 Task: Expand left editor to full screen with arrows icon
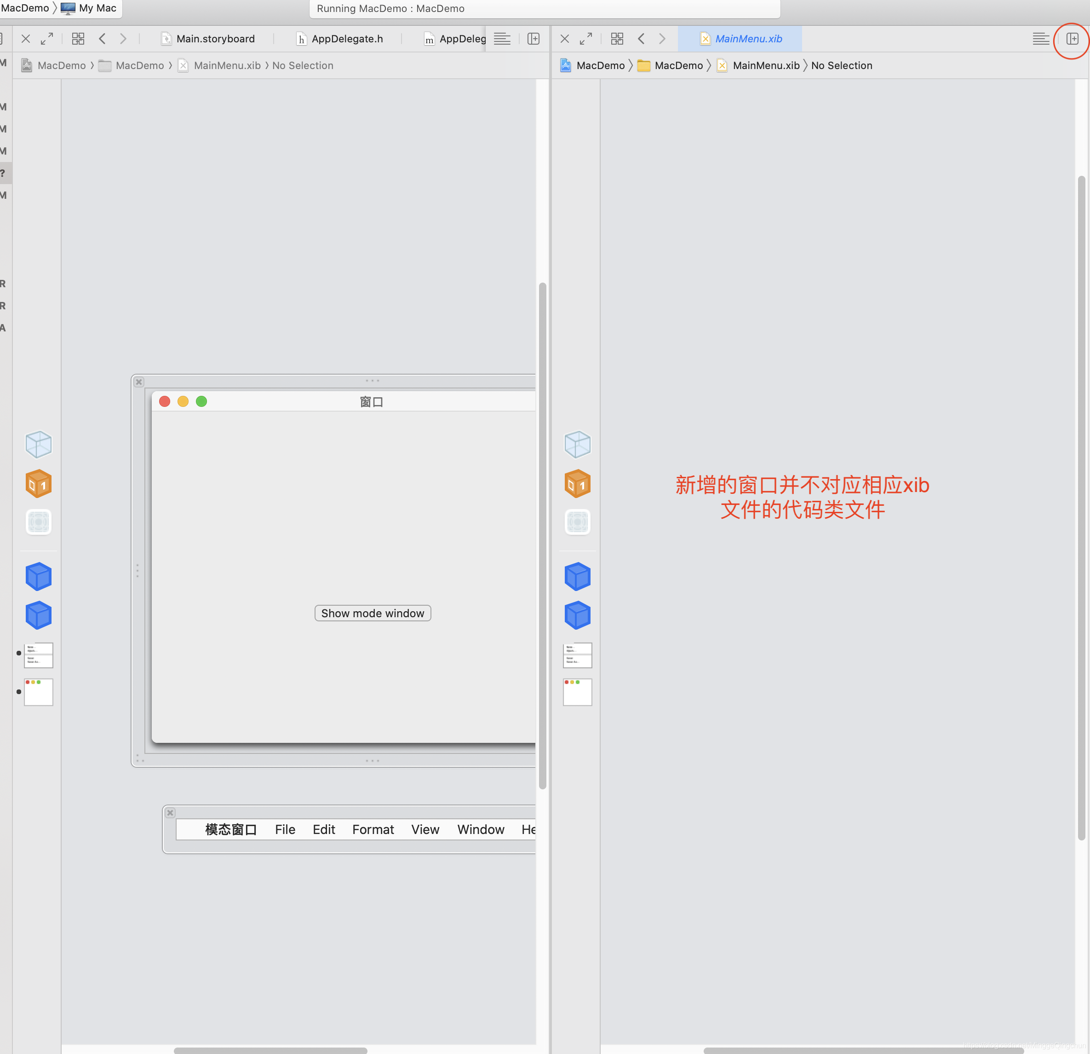coord(47,39)
